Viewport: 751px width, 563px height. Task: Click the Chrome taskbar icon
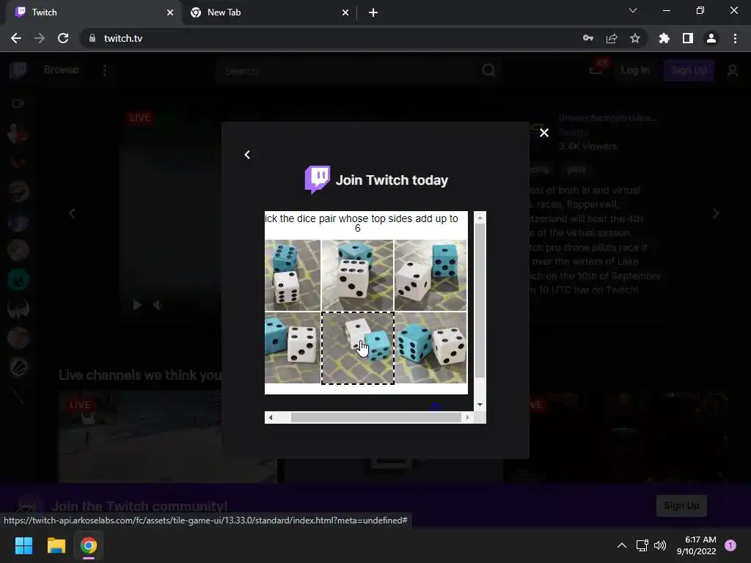point(89,545)
